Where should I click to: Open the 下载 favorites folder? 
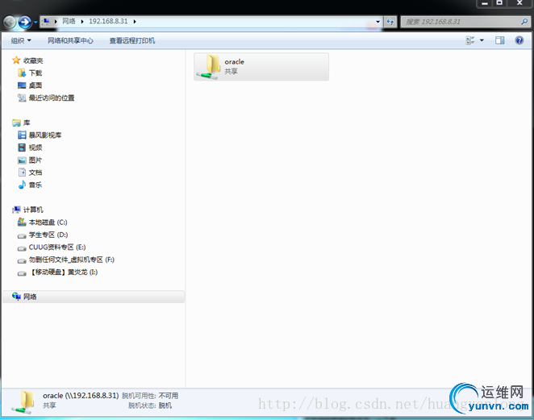click(35, 73)
